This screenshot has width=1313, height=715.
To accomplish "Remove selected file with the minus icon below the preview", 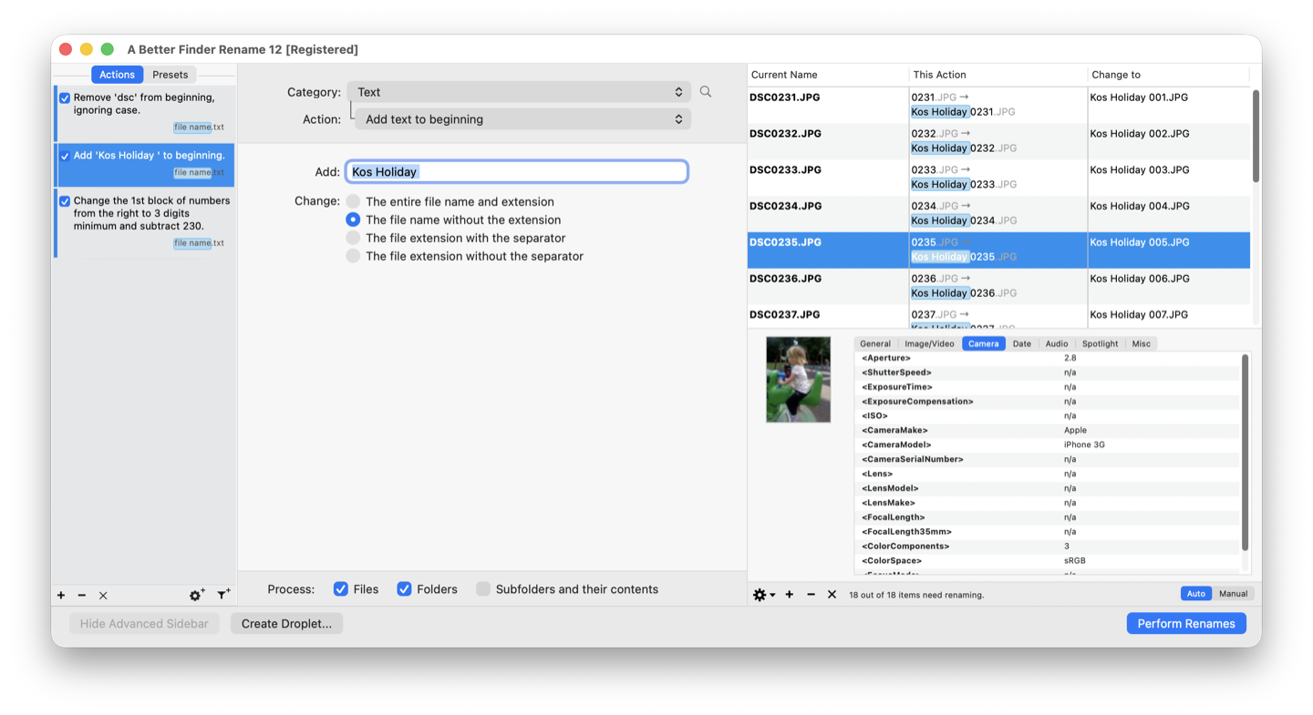I will pos(811,595).
